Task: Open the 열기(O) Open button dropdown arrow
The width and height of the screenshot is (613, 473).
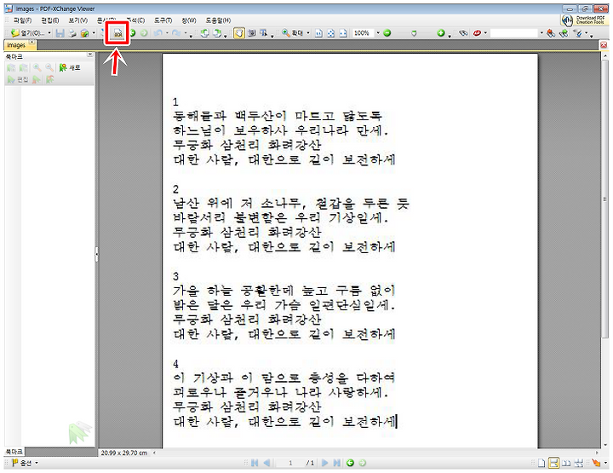Action: coord(49,33)
